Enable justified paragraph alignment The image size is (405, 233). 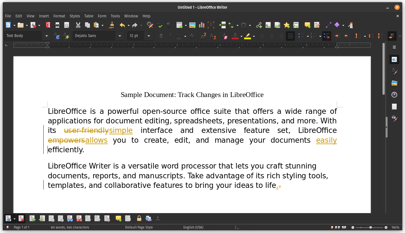[x=290, y=36]
